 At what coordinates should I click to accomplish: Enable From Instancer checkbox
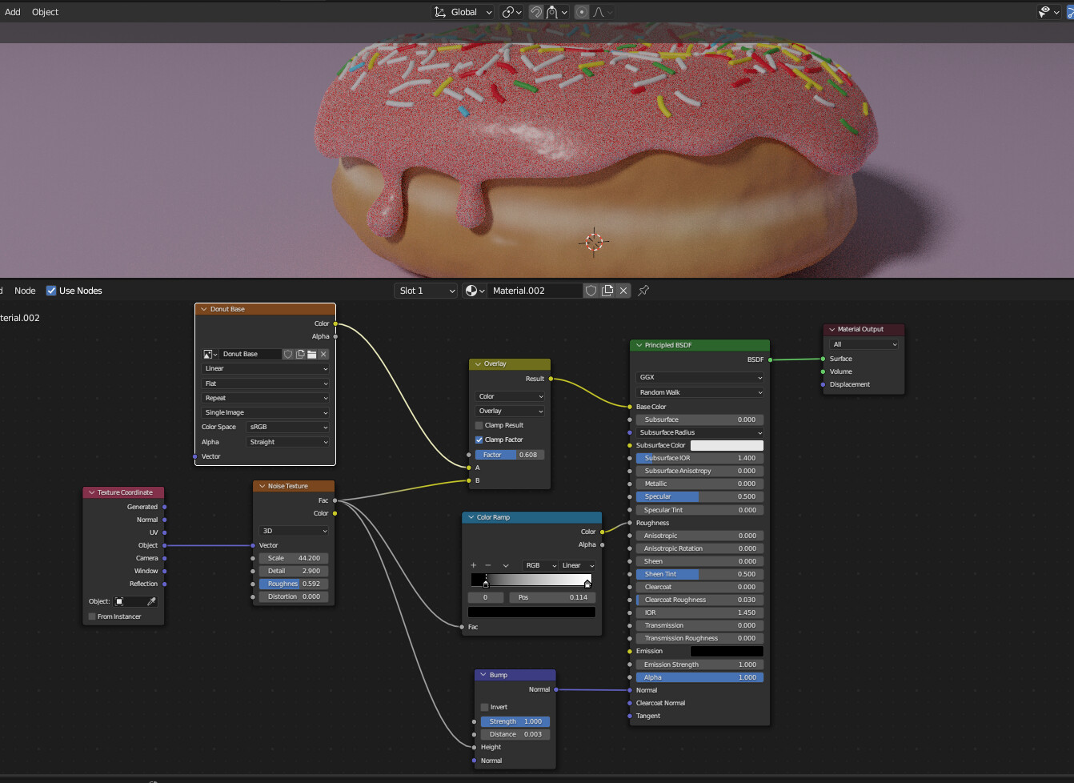92,616
